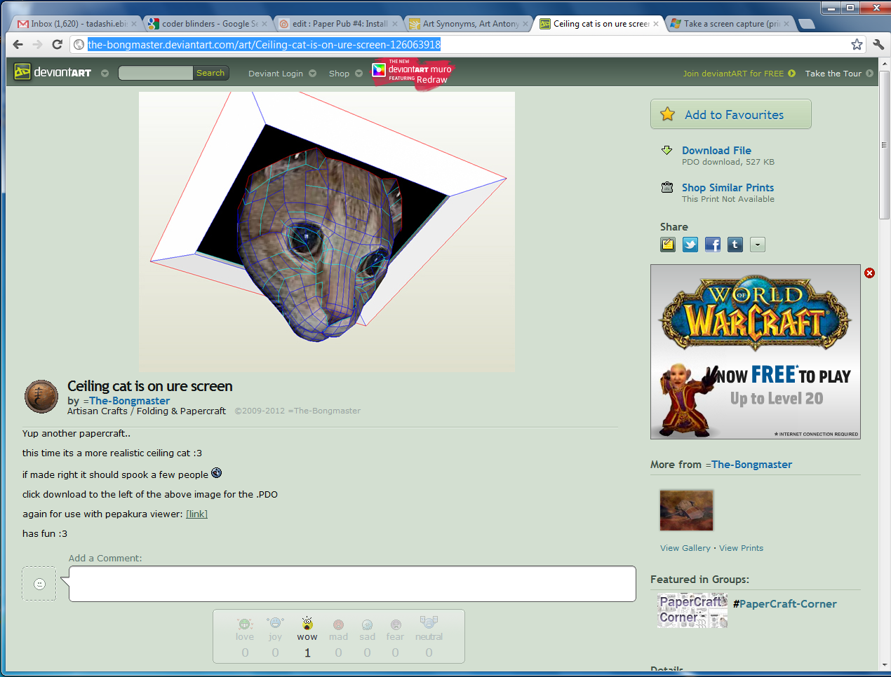Open the Chrome wrench settings menu

coord(878,44)
